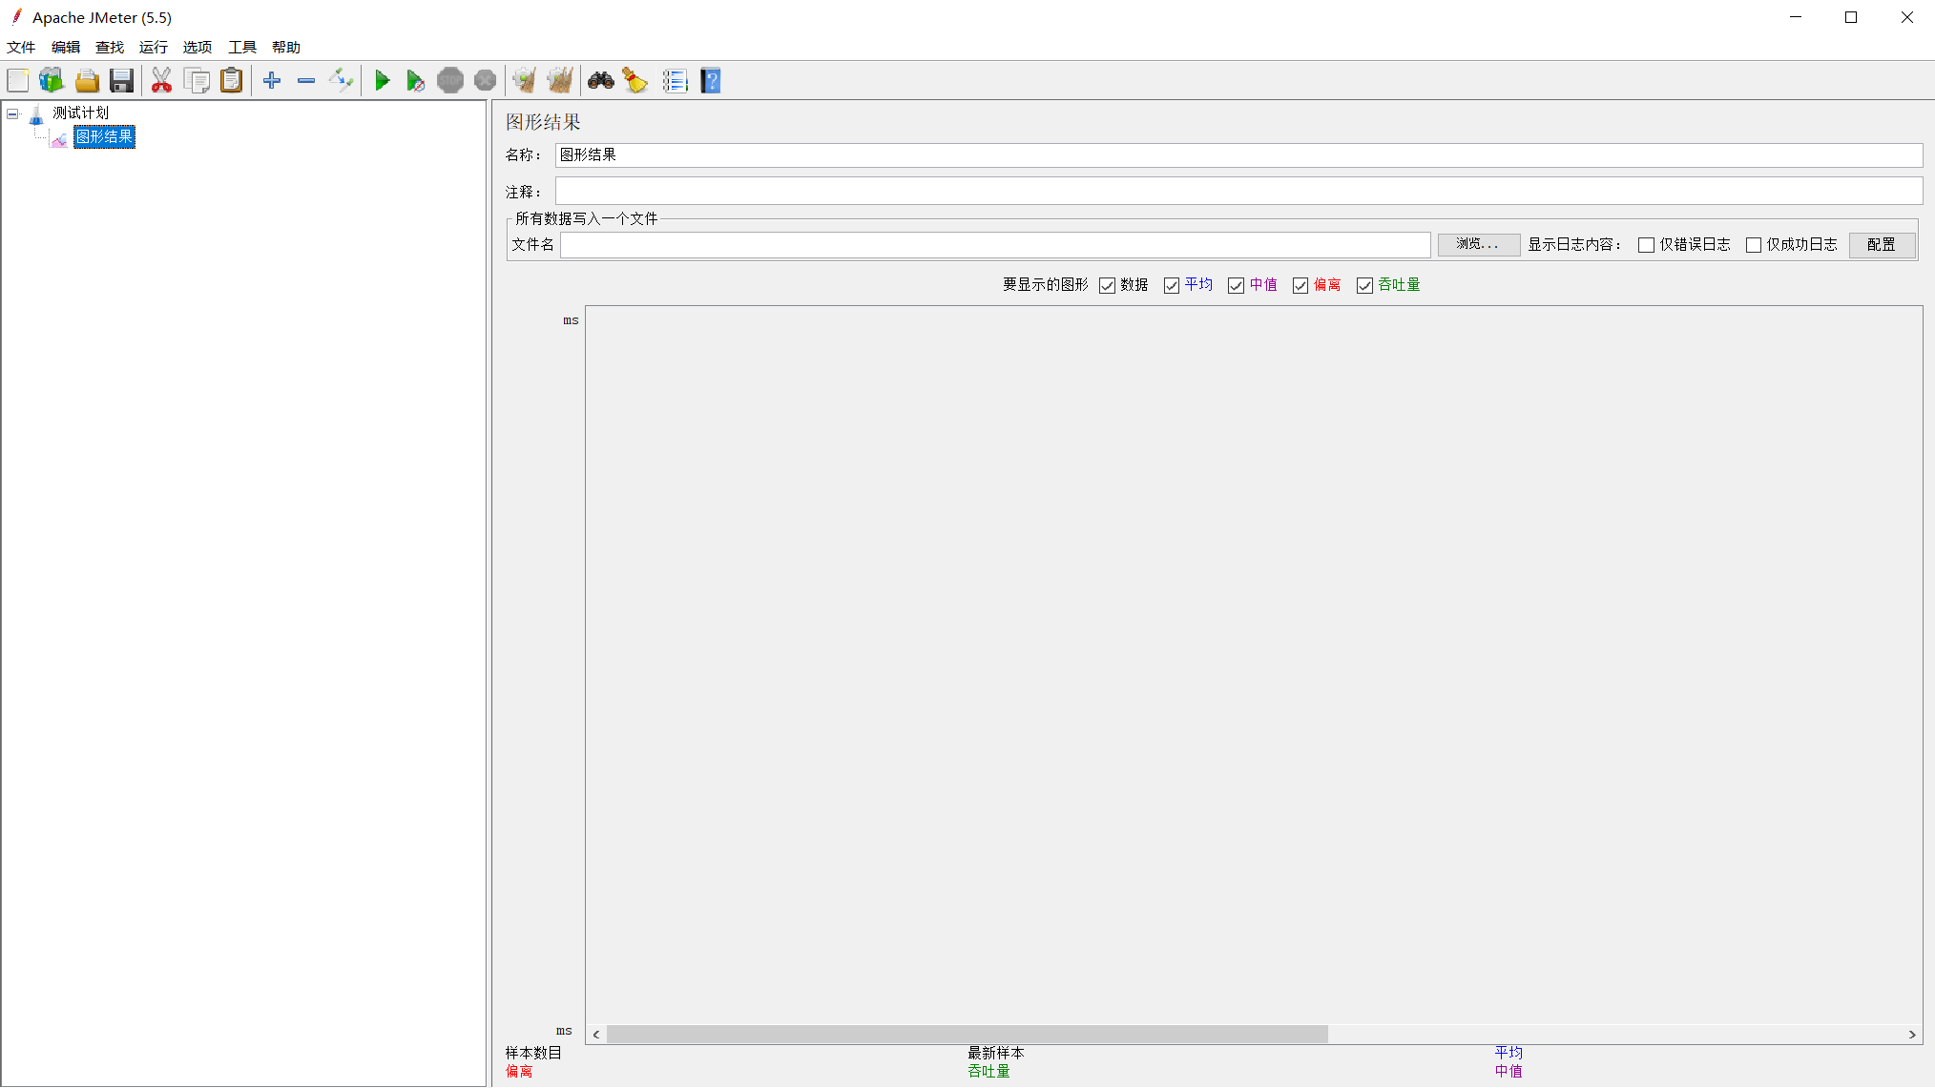The width and height of the screenshot is (1935, 1088).
Task: Open the 运行 menu
Action: 153,47
